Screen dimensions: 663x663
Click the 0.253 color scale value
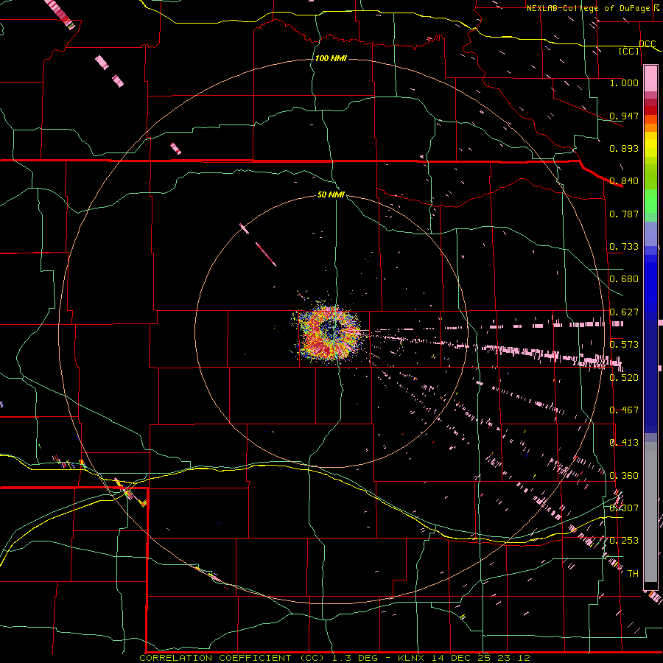click(624, 541)
